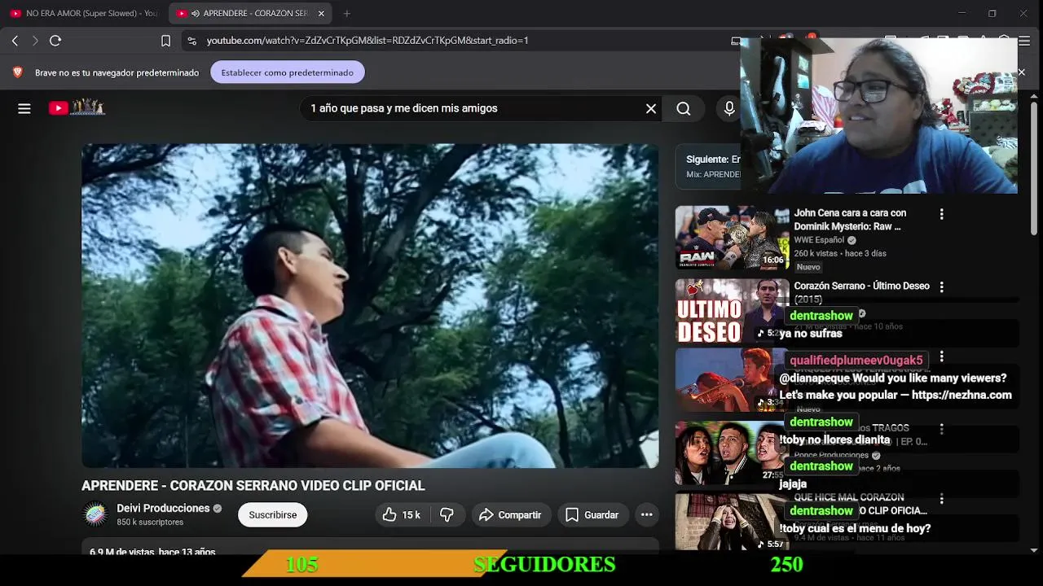Click the Brave no es tu navegador message
The height and width of the screenshot is (586, 1043).
click(117, 72)
